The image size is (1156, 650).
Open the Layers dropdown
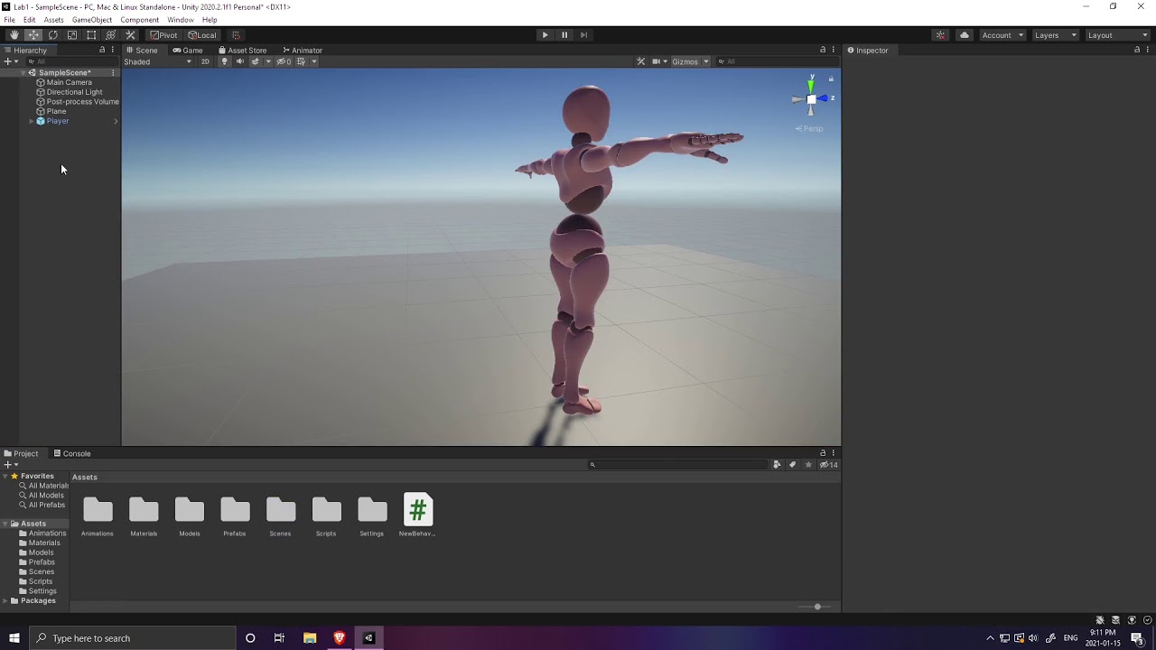(1056, 35)
